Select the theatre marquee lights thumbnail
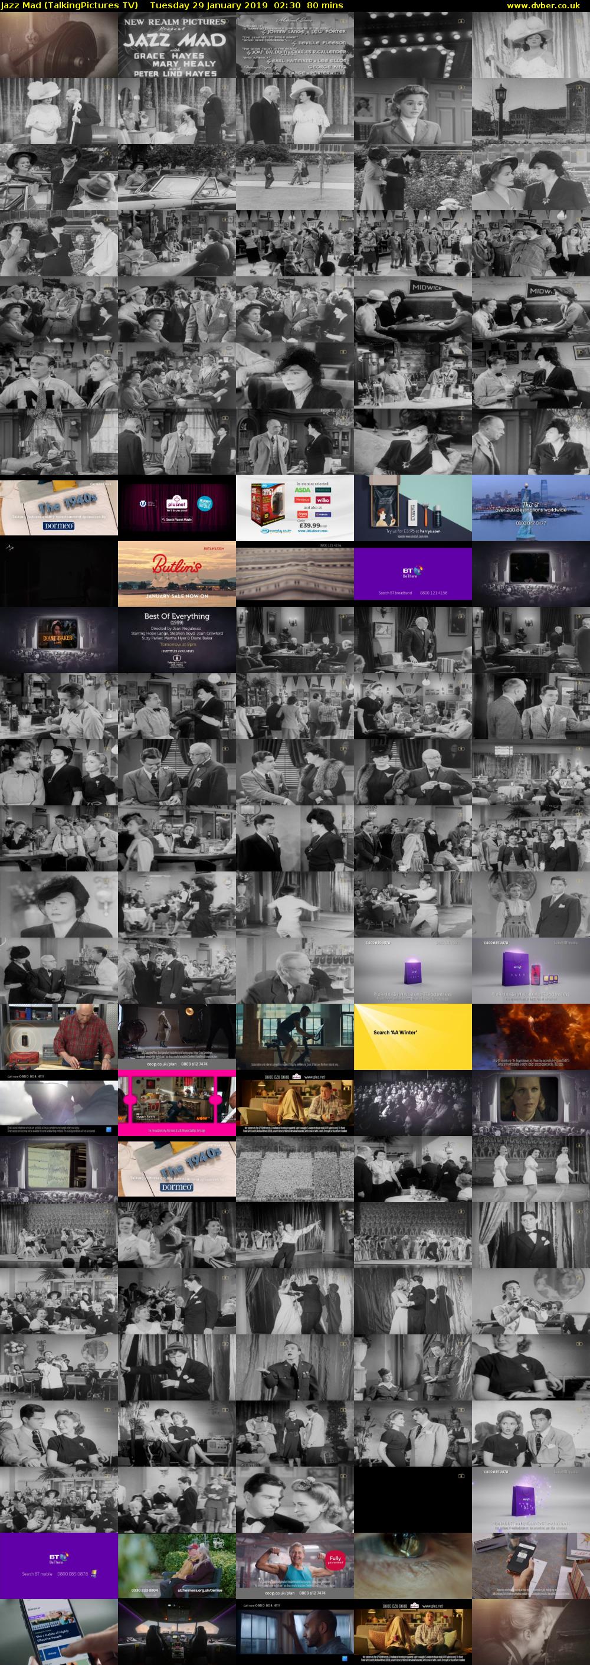Screen dimensions: 590x1665 coord(413,46)
